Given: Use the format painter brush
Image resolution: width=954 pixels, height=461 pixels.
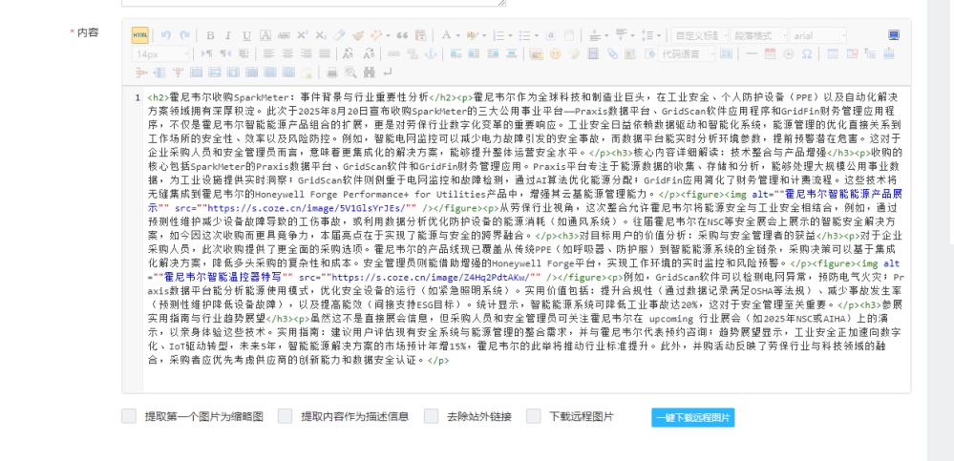Looking at the screenshot, I should click(x=358, y=35).
